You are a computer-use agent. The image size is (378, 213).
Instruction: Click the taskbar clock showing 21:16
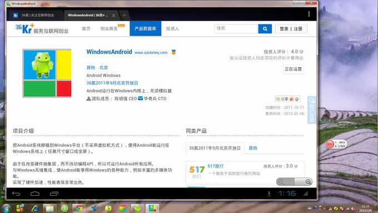pyautogui.click(x=365, y=209)
